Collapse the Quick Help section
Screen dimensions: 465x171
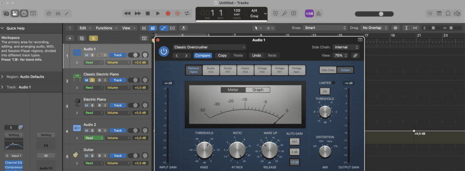pos(2,28)
